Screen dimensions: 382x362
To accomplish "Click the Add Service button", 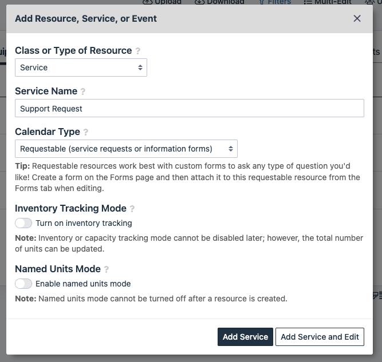I will click(245, 337).
